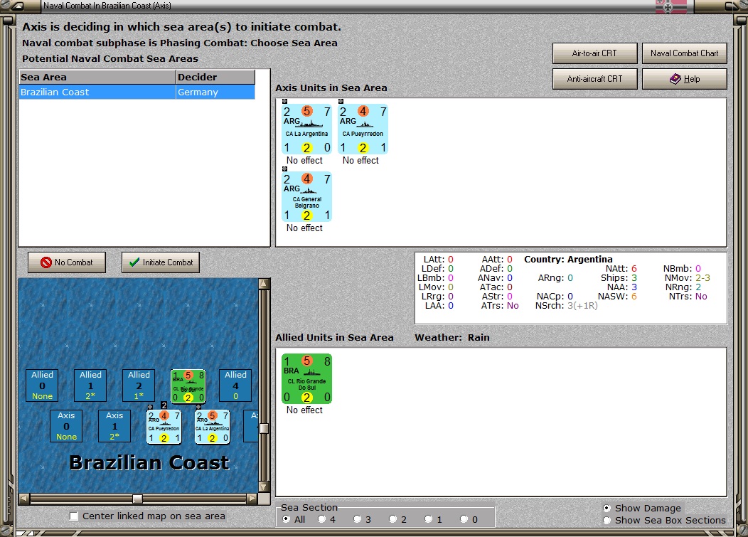Select sea section 1 radio button
The height and width of the screenshot is (537, 748).
click(428, 519)
